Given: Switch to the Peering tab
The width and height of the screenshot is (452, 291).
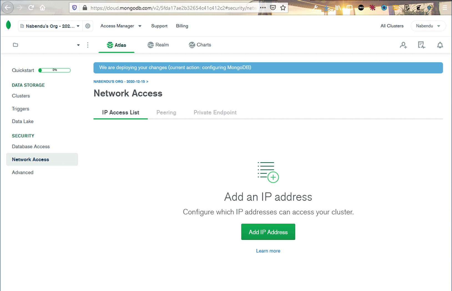Looking at the screenshot, I should 166,112.
